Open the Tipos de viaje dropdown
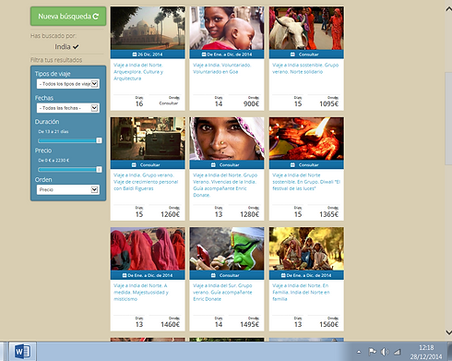Screen dimensions: 452x361 click(x=68, y=84)
